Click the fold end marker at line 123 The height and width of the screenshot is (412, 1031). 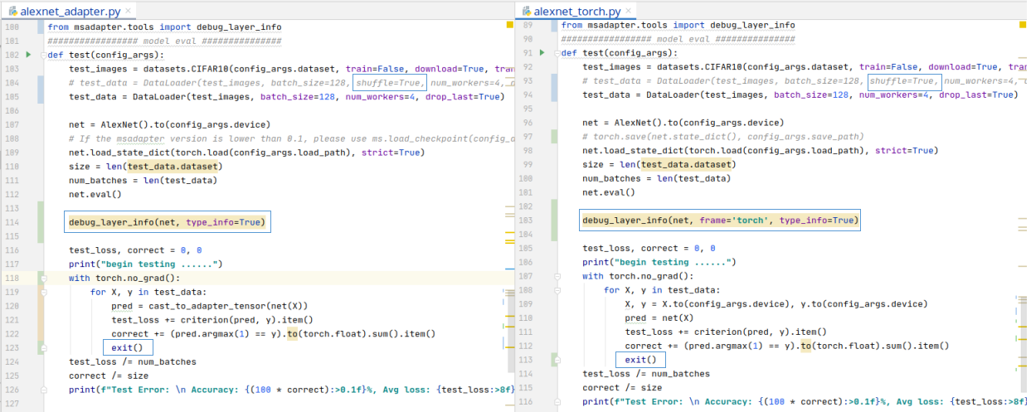[43, 347]
